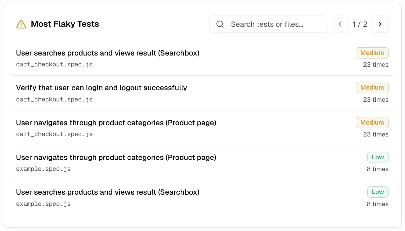Click the search tests or files input field
Screen dimensions: 405x231
(x=274, y=24)
